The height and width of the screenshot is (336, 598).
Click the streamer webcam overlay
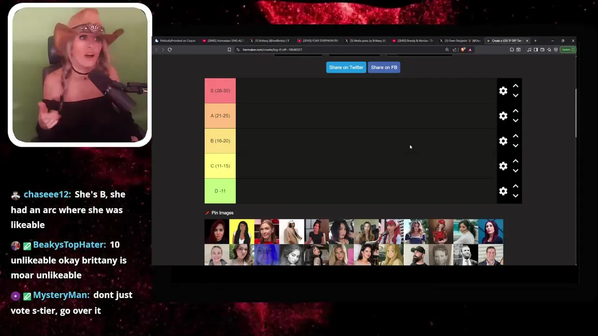80,75
